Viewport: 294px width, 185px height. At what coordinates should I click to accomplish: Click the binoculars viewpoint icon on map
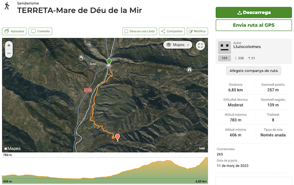tap(189, 69)
